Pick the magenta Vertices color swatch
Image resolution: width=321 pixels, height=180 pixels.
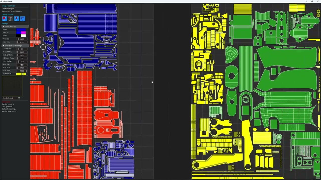coord(23,32)
